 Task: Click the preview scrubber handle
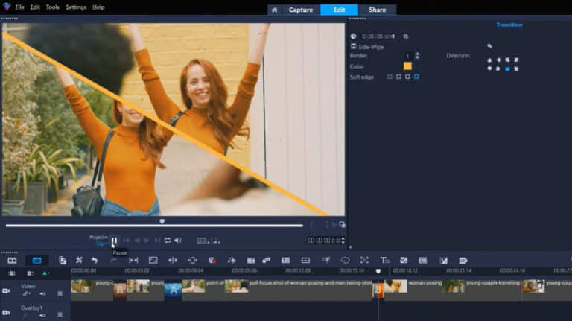click(162, 221)
